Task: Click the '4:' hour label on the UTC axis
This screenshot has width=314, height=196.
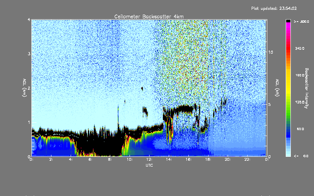Action: click(71, 160)
